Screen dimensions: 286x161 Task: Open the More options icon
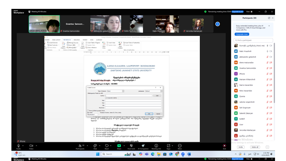pyautogui.click(x=180, y=146)
